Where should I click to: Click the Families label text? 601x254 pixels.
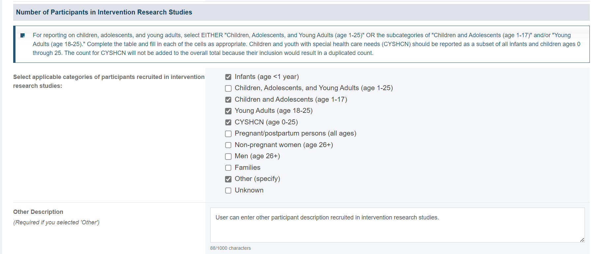point(247,167)
